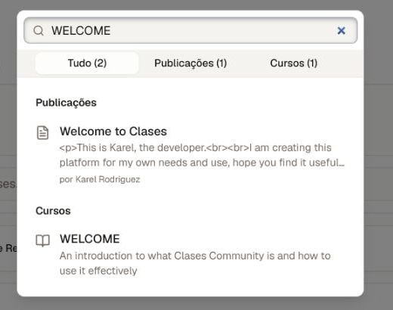
Task: Clear the search with the blue X
Action: click(341, 31)
